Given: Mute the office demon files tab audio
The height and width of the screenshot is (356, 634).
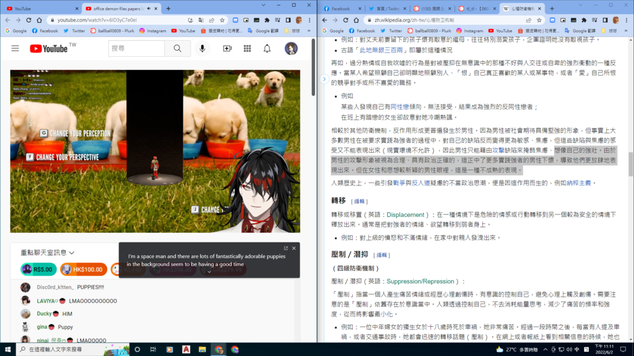Looking at the screenshot, I should pyautogui.click(x=149, y=9).
